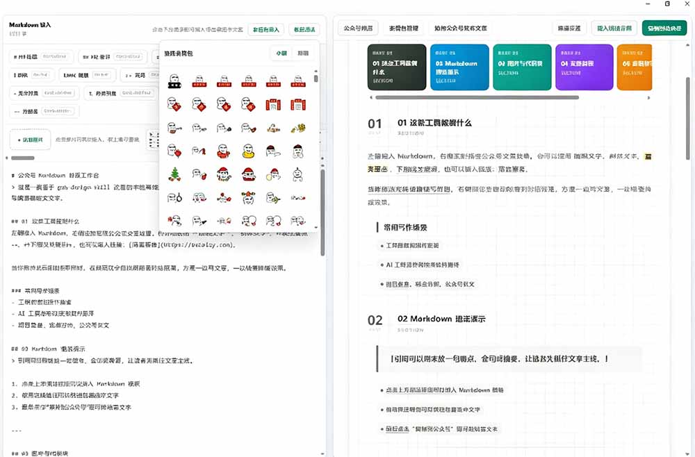Pick the character holding a ring-shaped pan sticker
This screenshot has height=457, width=695.
[174, 197]
